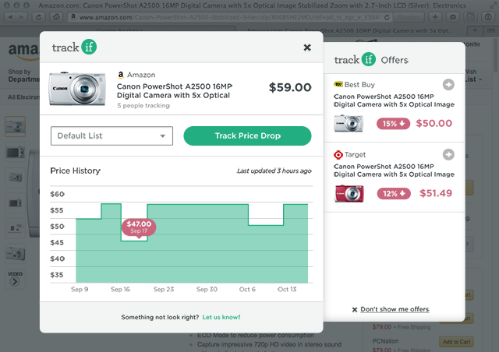
Task: Click the Reader button in address bar
Action: 409,17
